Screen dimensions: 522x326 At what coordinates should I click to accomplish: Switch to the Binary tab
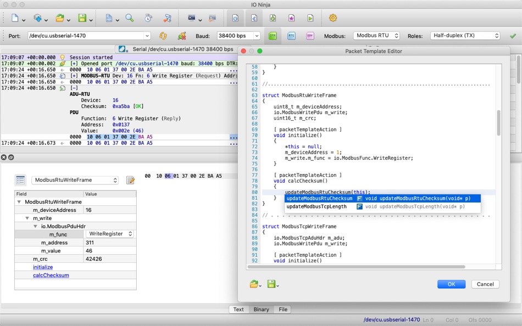261,310
